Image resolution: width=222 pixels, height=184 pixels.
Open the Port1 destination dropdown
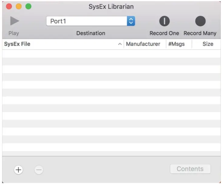[91, 21]
